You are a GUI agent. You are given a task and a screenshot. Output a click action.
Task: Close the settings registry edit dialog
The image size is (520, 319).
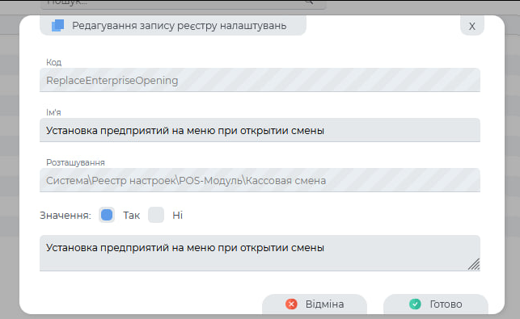[x=472, y=26]
